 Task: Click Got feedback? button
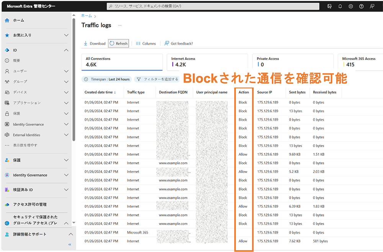178,44
